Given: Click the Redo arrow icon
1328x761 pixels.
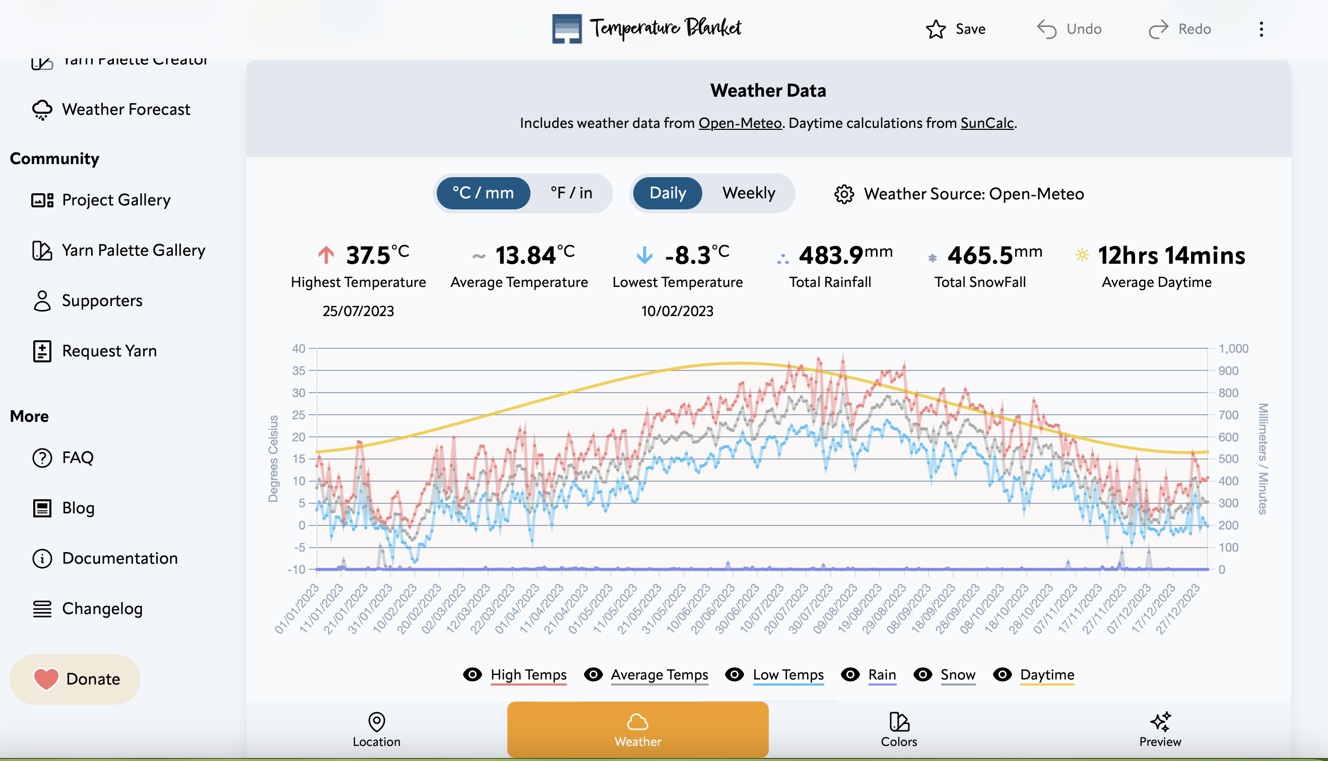Looking at the screenshot, I should point(1158,29).
